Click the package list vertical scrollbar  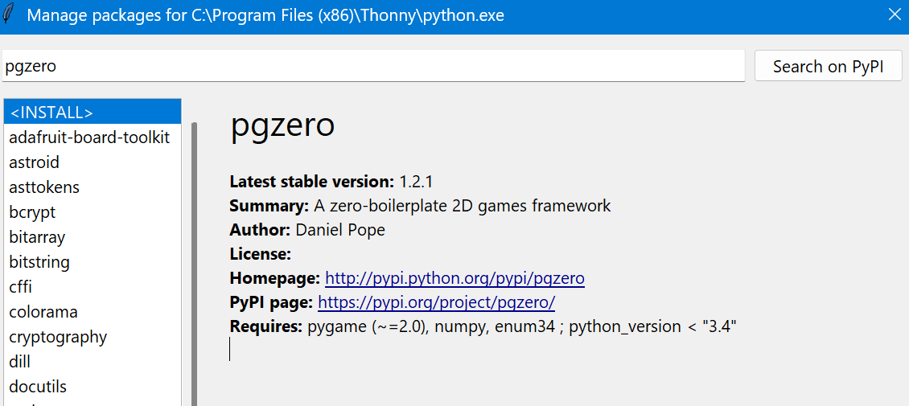[x=194, y=264]
